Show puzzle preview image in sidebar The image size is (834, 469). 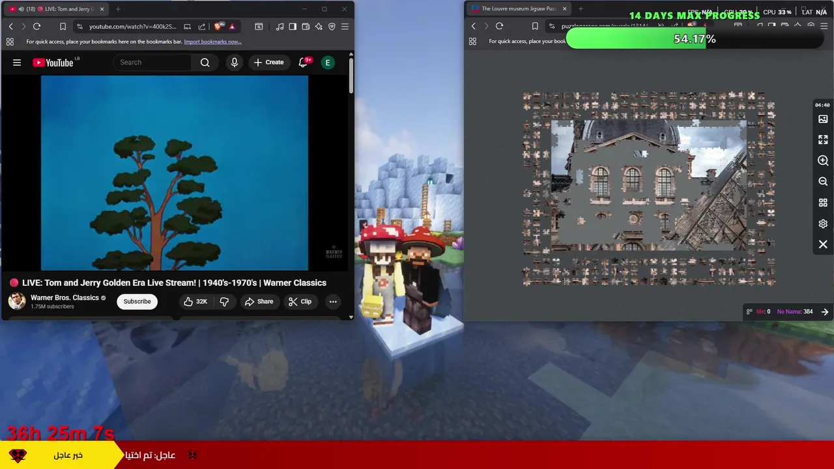(823, 119)
